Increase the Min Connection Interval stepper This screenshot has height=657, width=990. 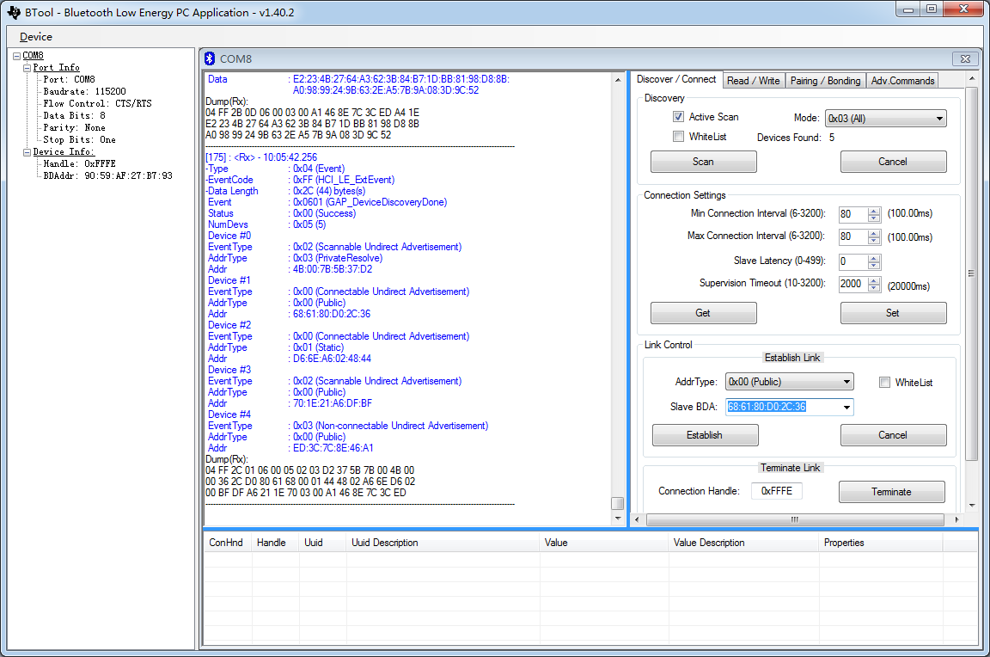[x=874, y=211]
